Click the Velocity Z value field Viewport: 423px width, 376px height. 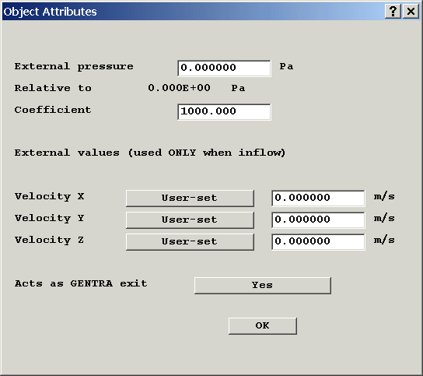pos(318,242)
